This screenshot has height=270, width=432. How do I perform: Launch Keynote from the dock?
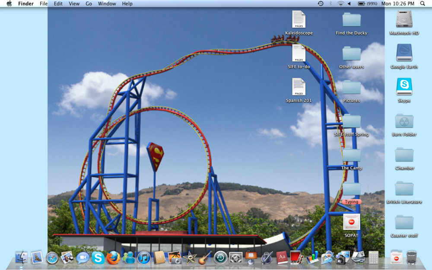click(251, 257)
